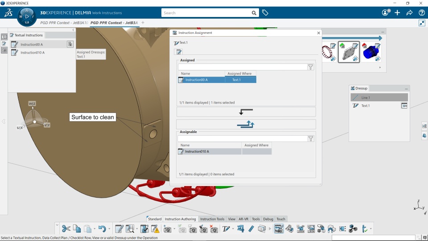The height and width of the screenshot is (241, 428).
Task: Select the Touch toolbar tab
Action: coord(280,219)
